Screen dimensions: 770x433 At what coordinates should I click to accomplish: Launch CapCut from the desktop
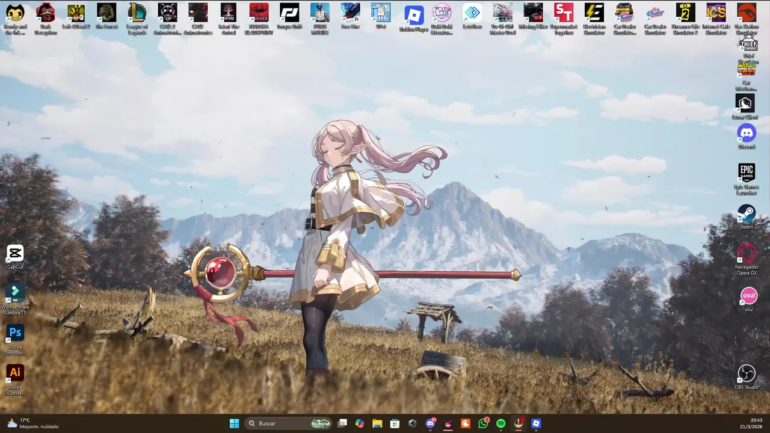click(15, 257)
